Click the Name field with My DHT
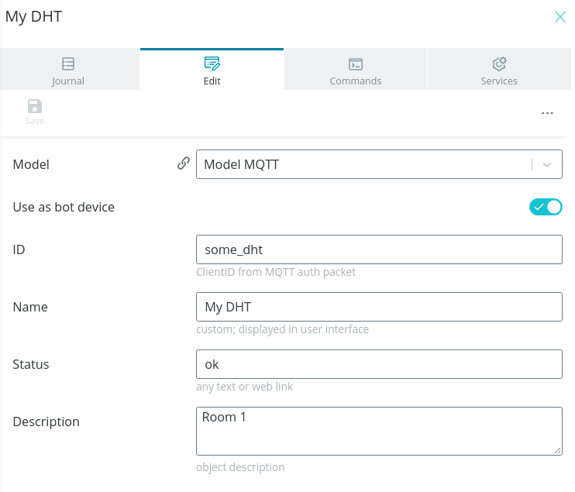This screenshot has height=492, width=575. pos(379,307)
